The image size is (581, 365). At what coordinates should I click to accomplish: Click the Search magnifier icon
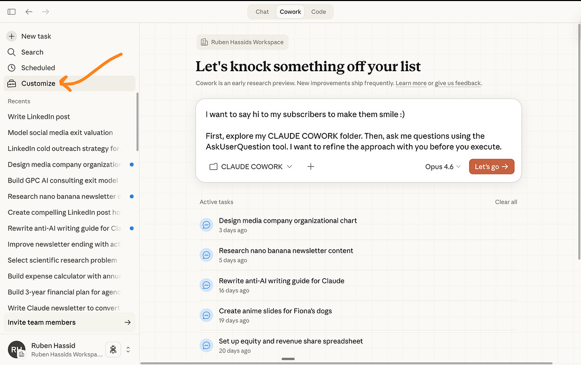click(x=12, y=52)
